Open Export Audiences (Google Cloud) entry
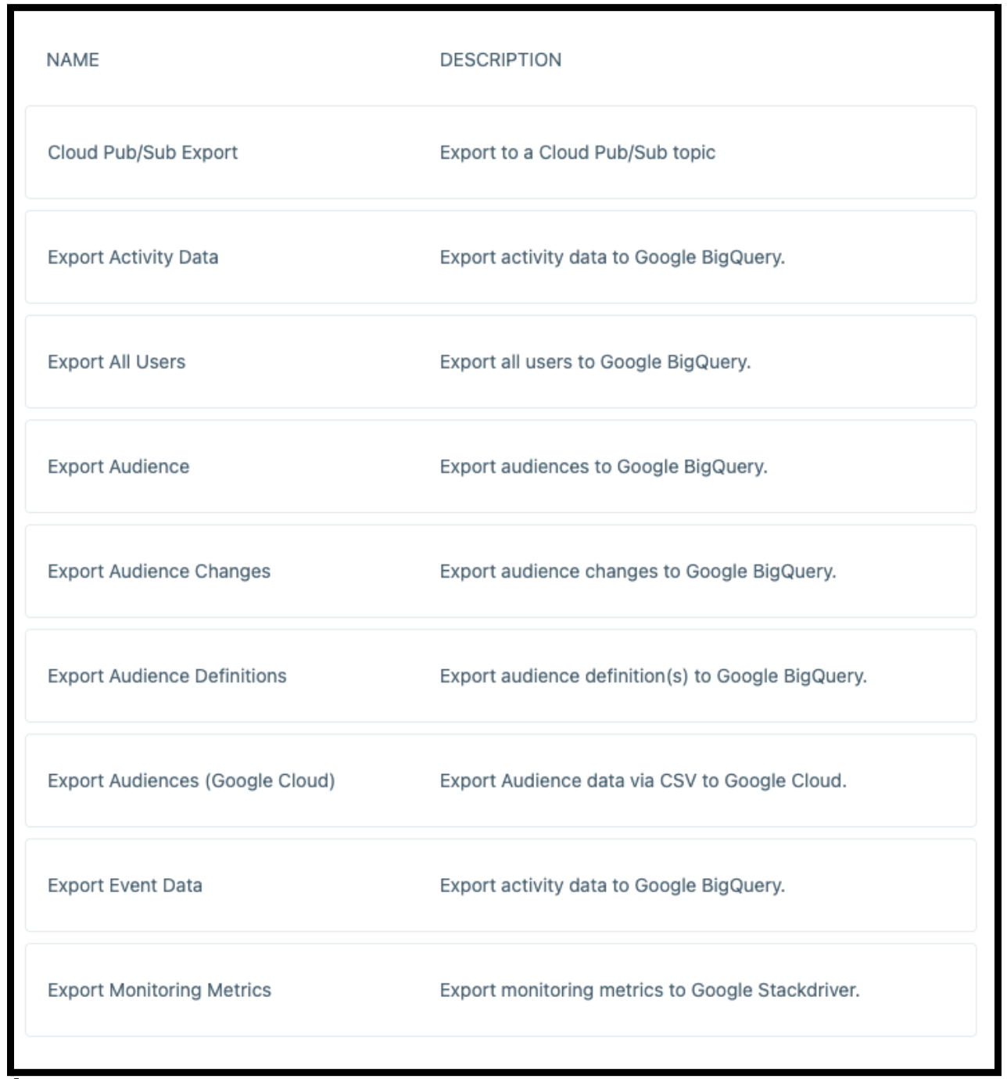This screenshot has width=1007, height=1079. [x=191, y=781]
